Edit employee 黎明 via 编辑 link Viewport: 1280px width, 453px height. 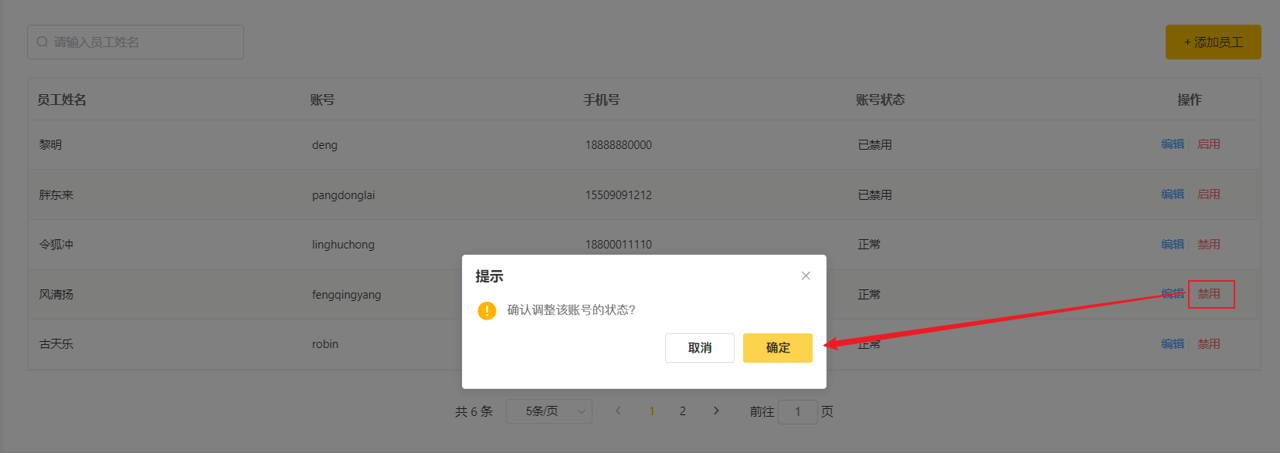pyautogui.click(x=1172, y=144)
